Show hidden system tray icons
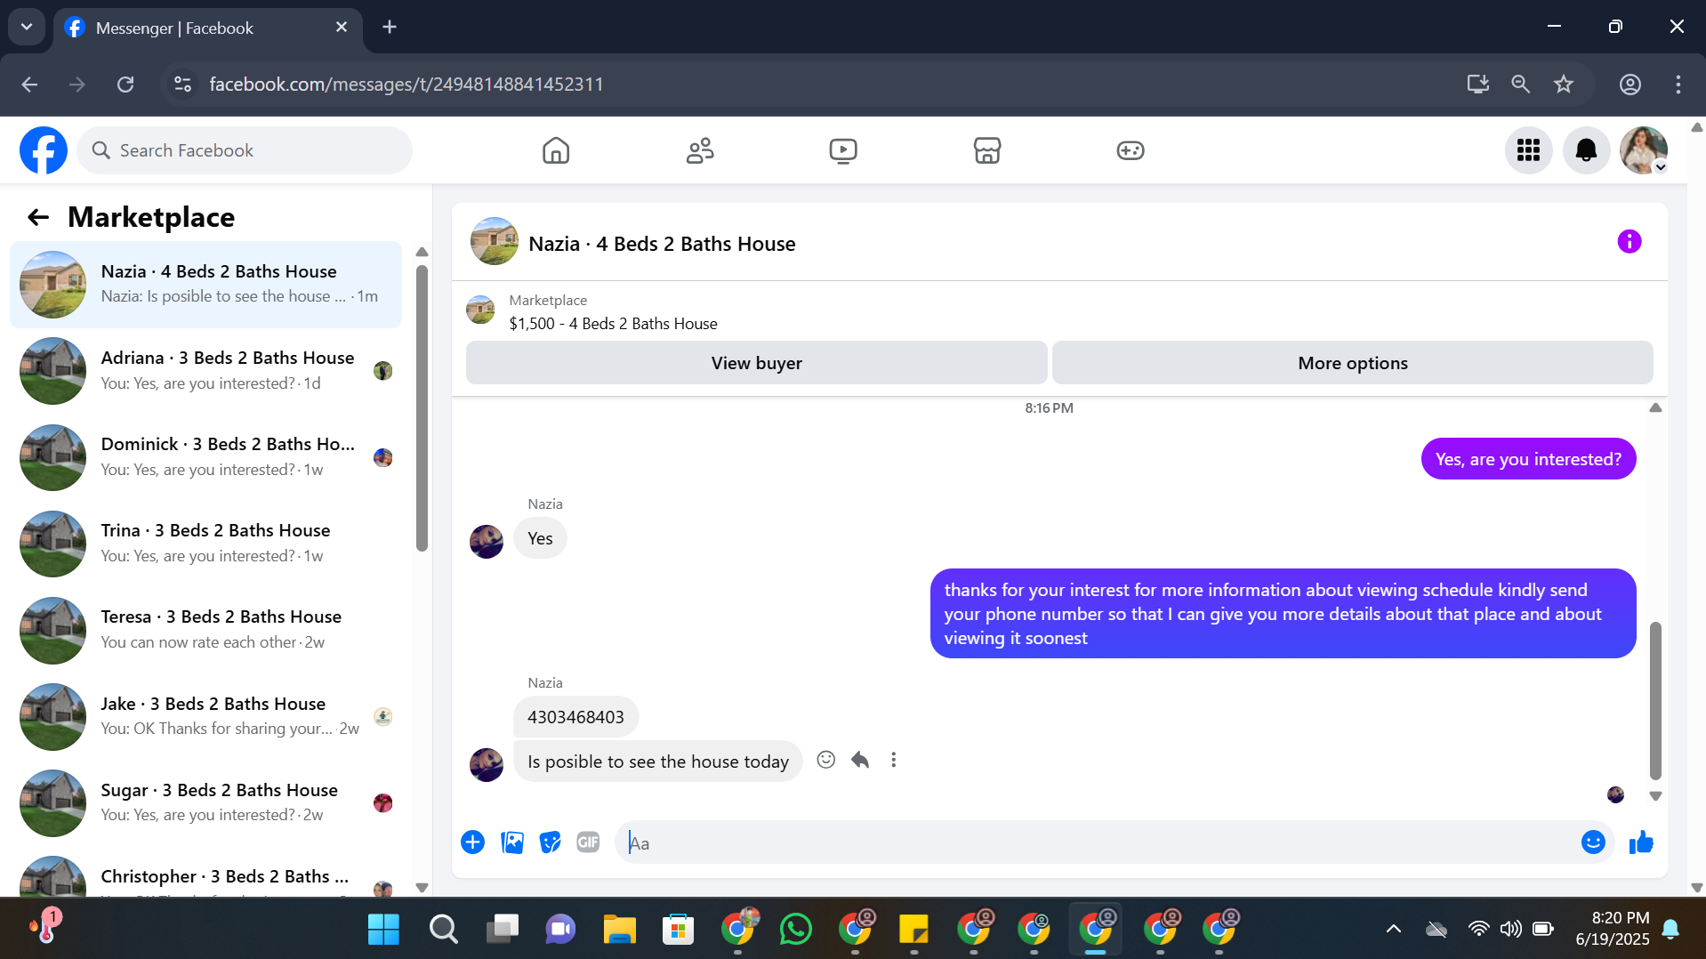The height and width of the screenshot is (959, 1706). pos(1394,930)
